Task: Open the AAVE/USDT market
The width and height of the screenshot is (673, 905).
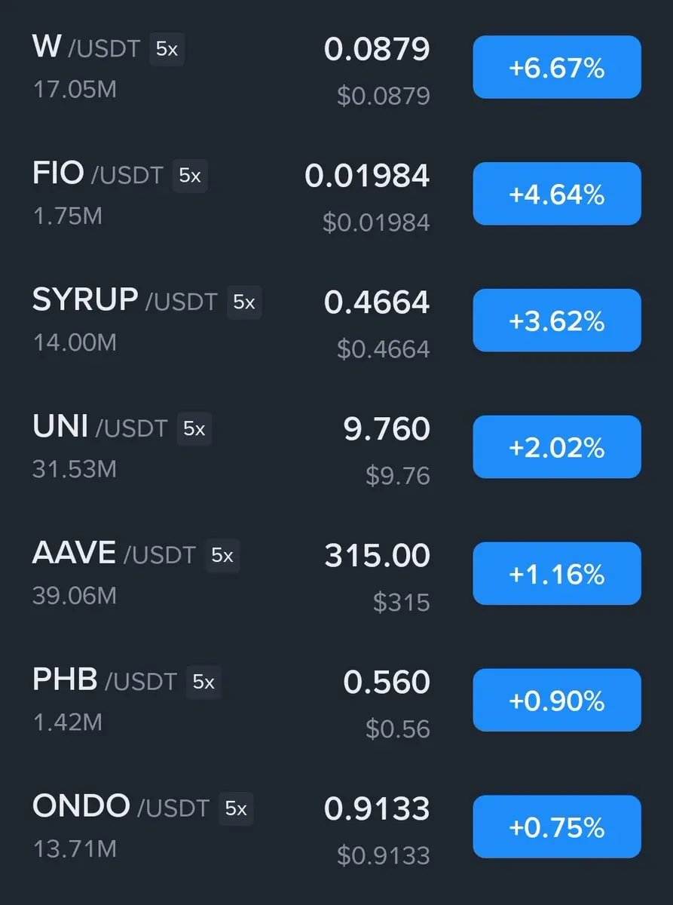Action: [x=336, y=575]
